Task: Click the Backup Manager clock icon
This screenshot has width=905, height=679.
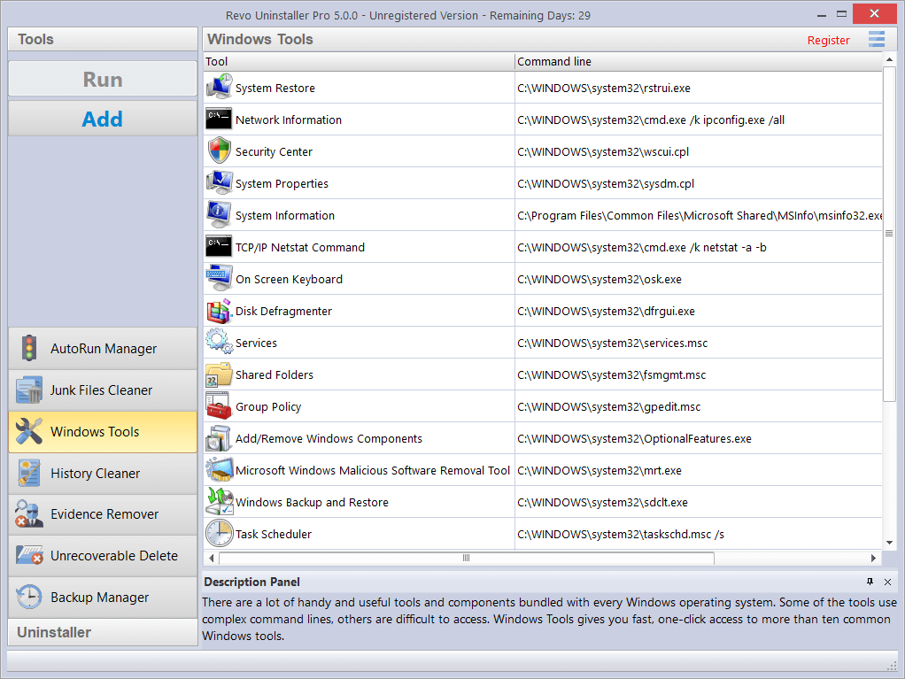Action: (x=29, y=597)
